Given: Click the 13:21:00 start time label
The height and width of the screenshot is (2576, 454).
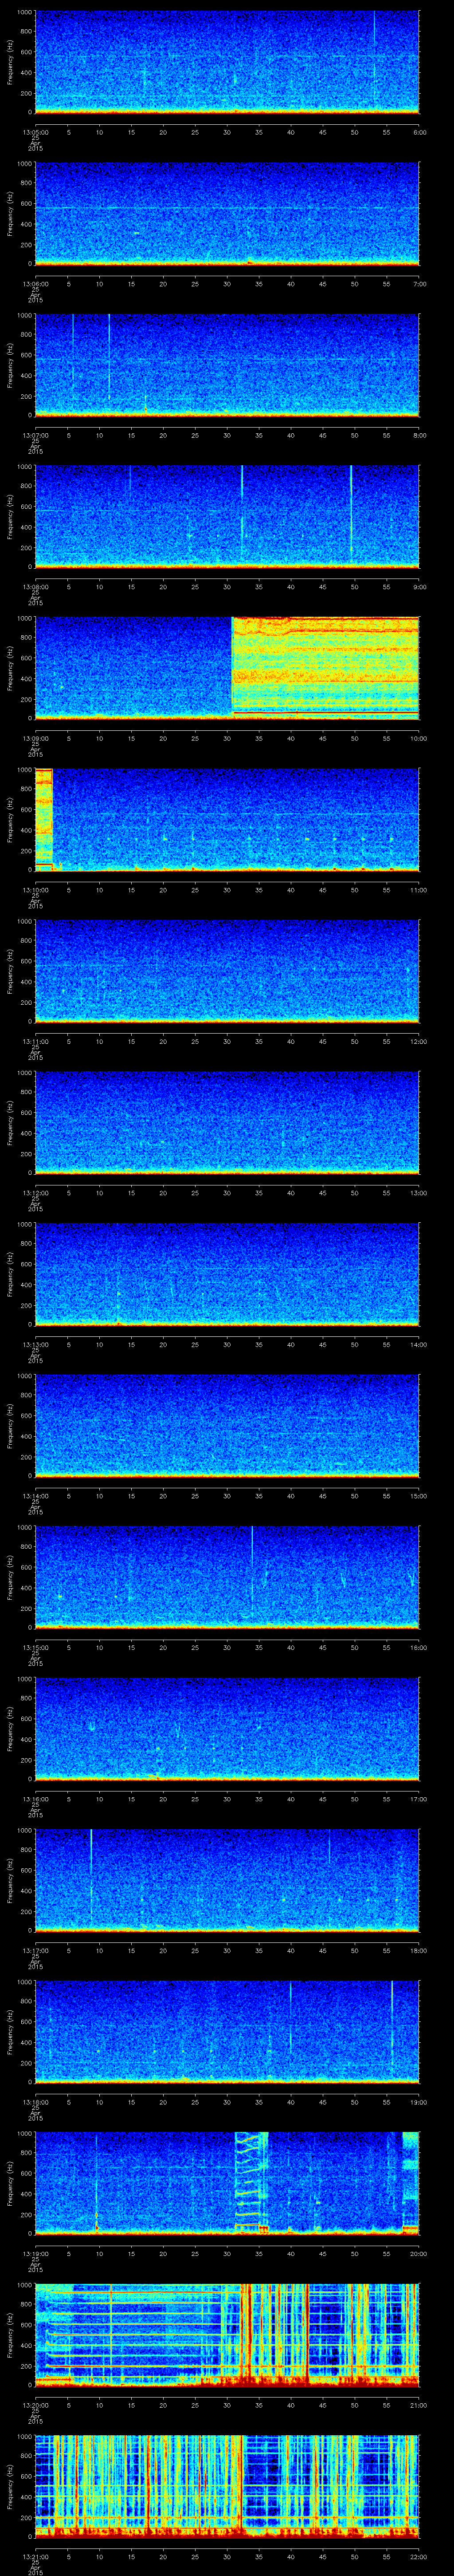Looking at the screenshot, I should tap(35, 2557).
